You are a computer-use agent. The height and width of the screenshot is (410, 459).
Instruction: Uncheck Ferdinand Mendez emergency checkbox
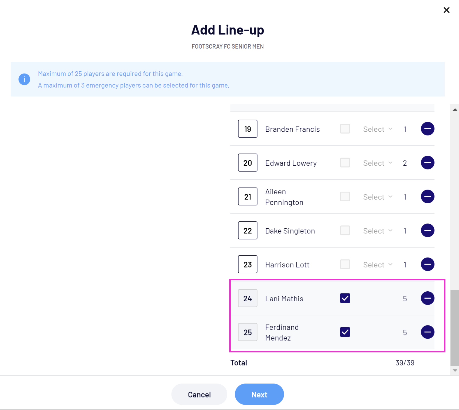(x=345, y=332)
